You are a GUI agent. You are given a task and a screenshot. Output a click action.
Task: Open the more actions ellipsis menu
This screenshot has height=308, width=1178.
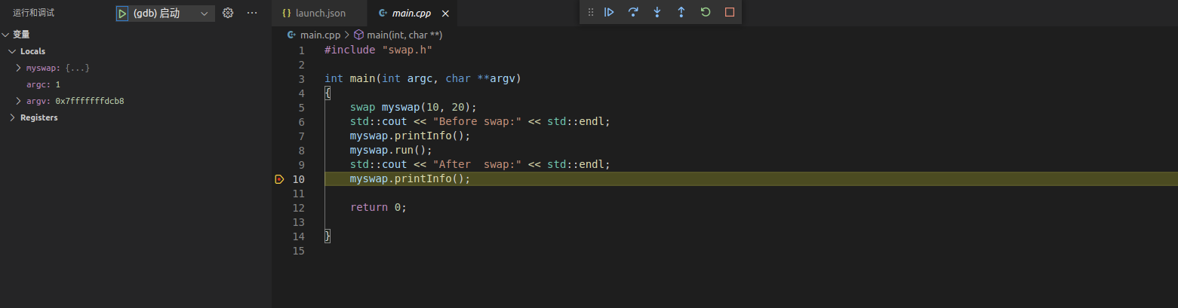252,14
